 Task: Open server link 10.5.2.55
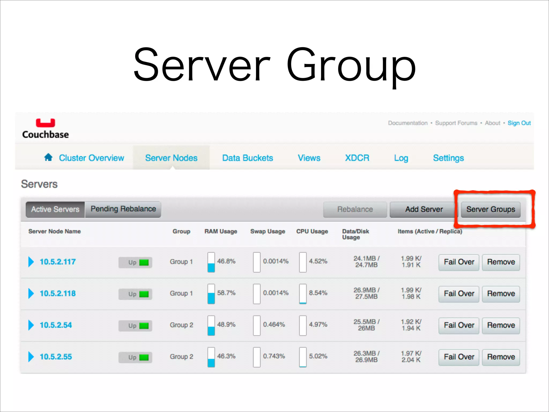[56, 357]
